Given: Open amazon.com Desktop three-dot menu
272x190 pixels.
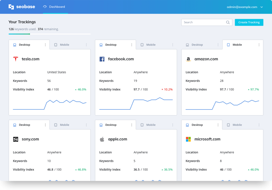Looking at the screenshot, I should [218, 45].
